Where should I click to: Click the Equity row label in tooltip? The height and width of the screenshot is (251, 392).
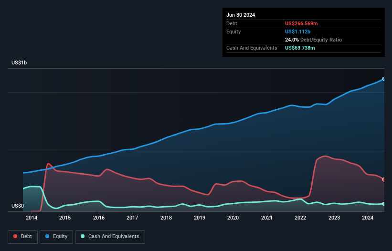point(233,31)
